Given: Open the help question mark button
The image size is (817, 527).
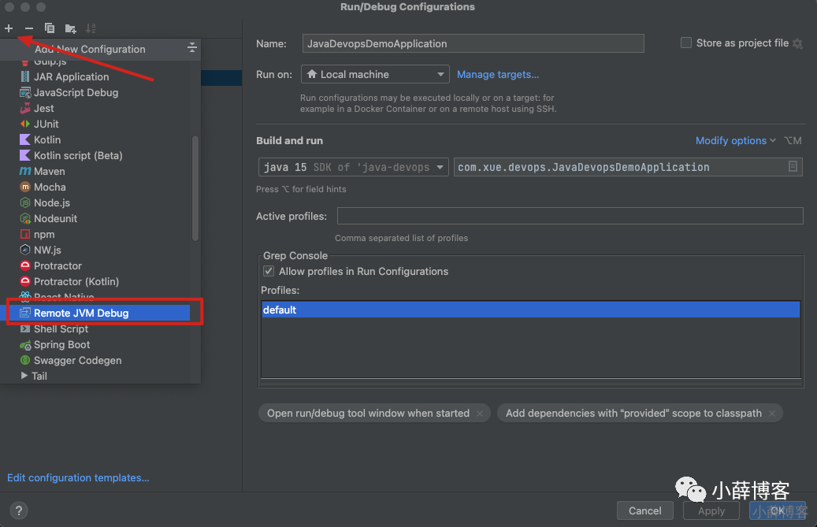Looking at the screenshot, I should (19, 510).
